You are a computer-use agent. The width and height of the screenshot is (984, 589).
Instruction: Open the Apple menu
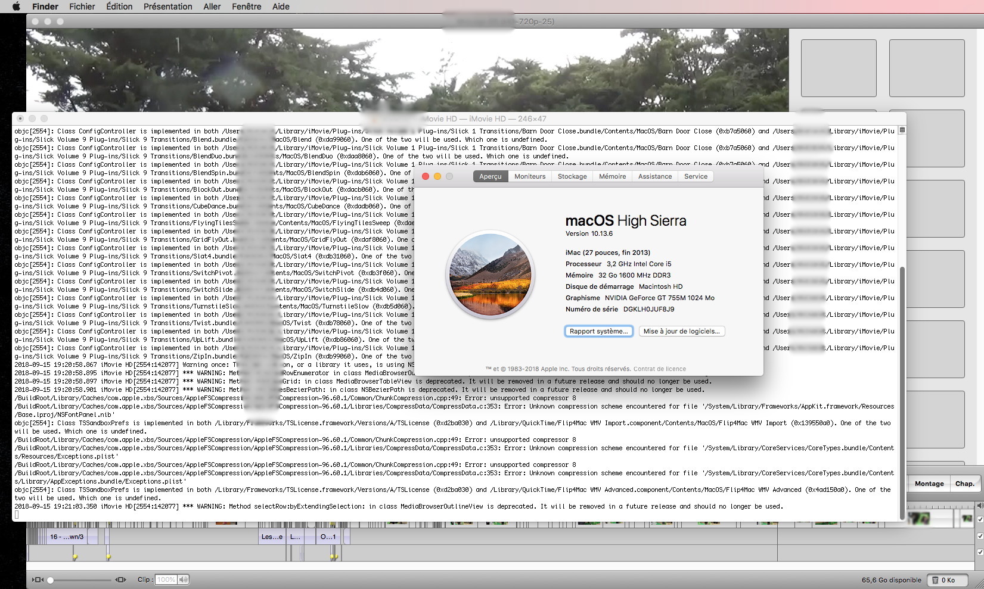tap(16, 7)
